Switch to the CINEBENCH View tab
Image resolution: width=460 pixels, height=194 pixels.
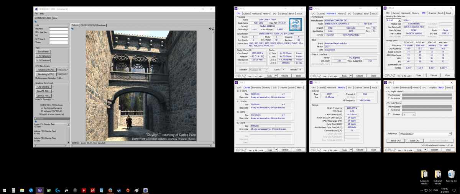click(55, 18)
